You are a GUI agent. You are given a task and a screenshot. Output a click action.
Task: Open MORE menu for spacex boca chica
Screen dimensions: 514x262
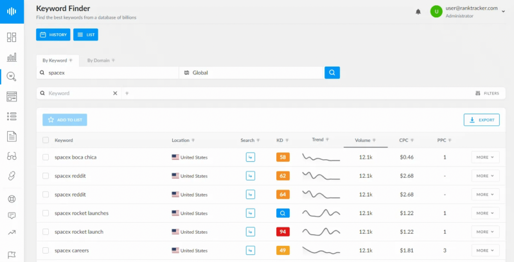(485, 157)
